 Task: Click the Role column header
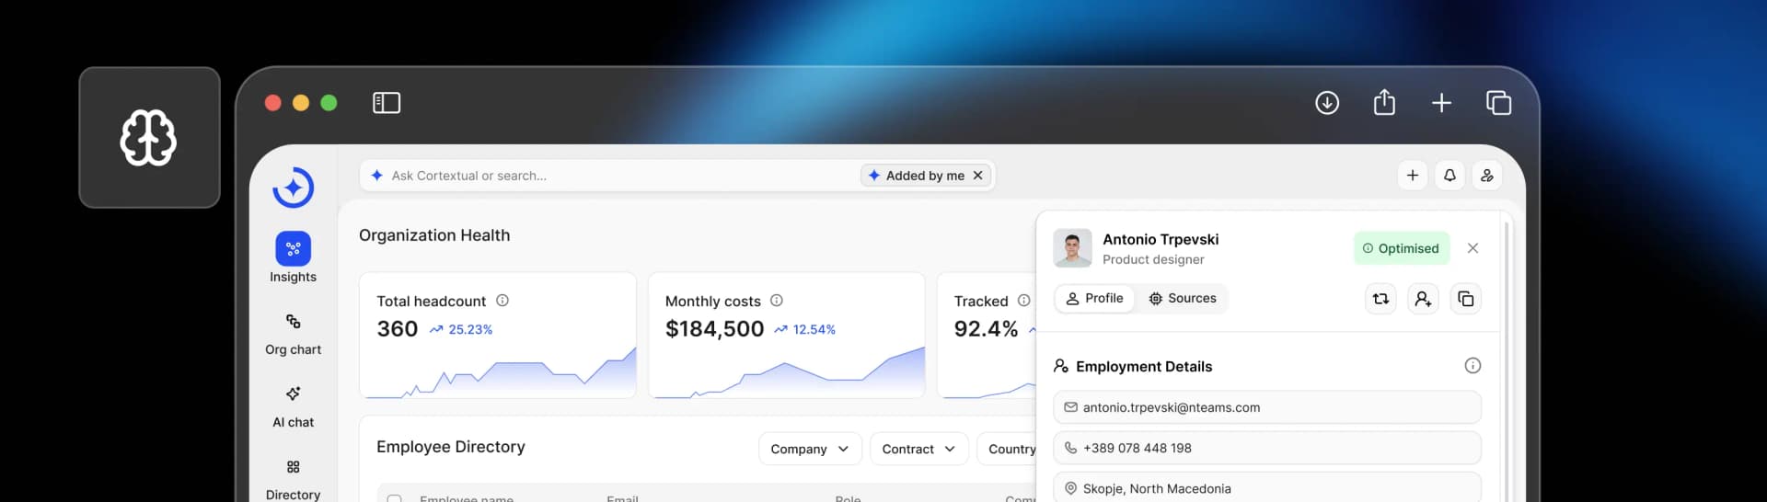click(x=848, y=497)
